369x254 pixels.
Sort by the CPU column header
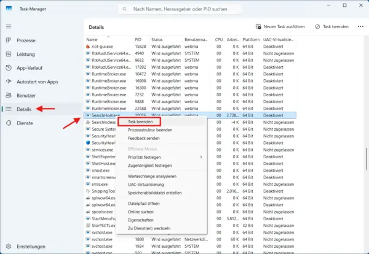[x=218, y=39]
